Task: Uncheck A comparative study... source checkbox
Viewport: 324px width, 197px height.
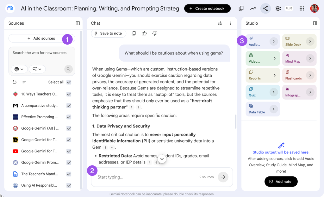Action: pos(69,106)
